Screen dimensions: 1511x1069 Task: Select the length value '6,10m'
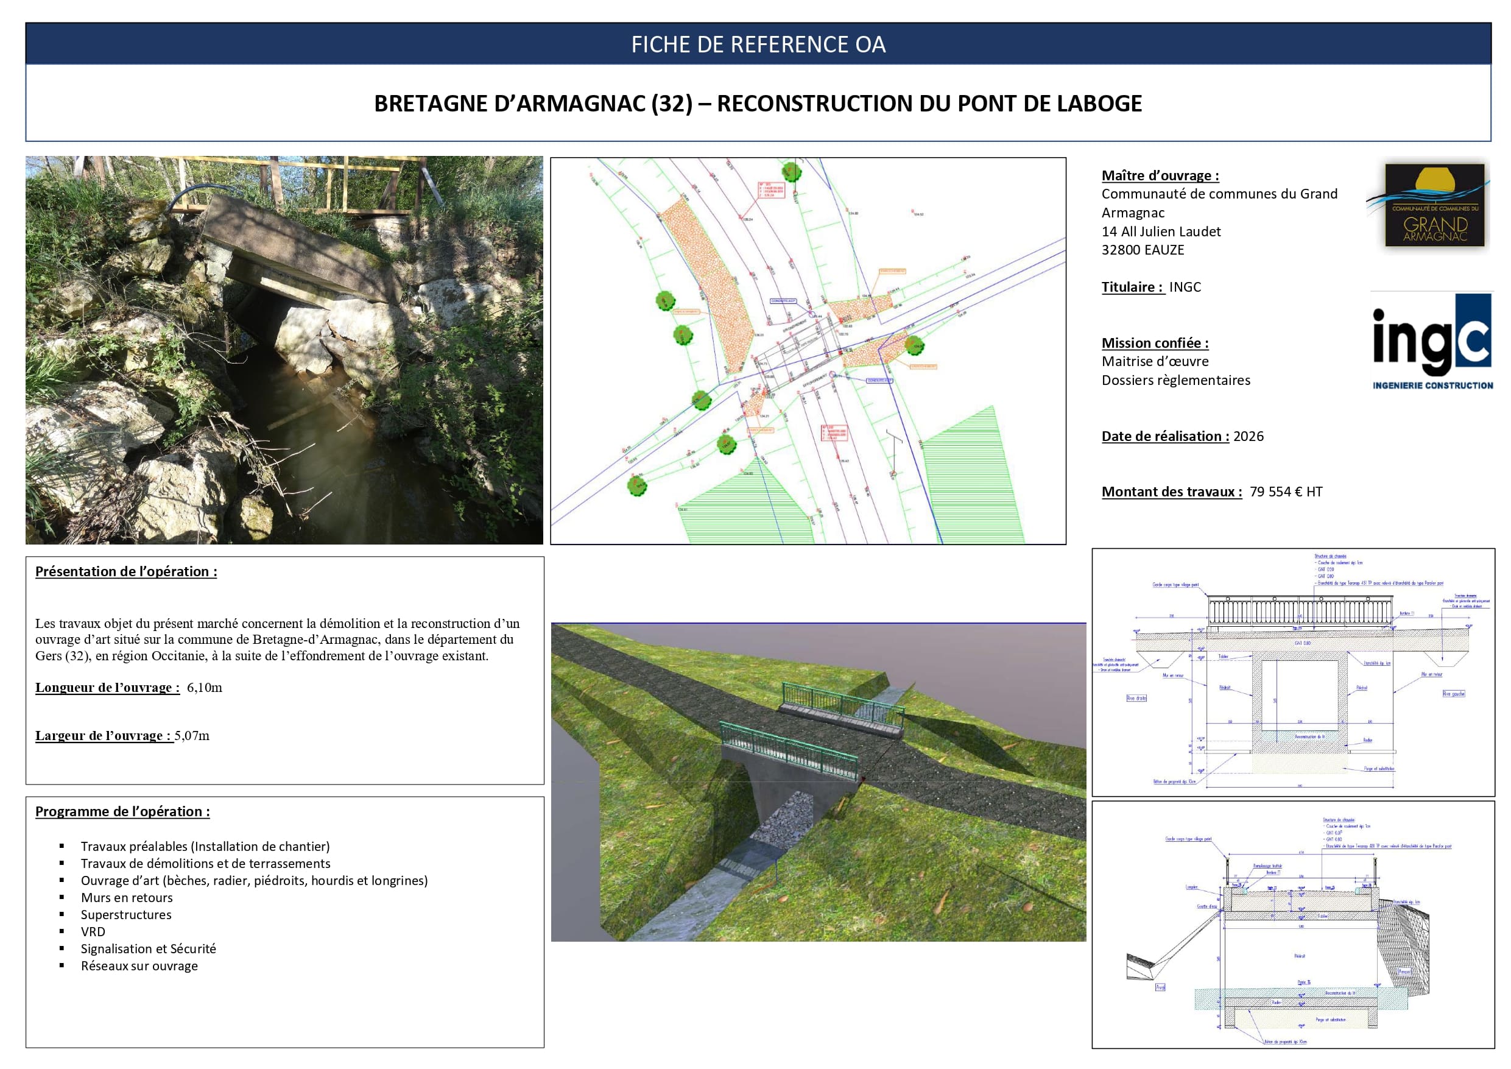205,687
